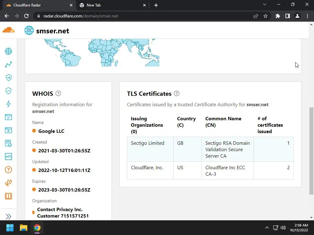The height and width of the screenshot is (235, 314).
Task: Close the Cloudflare Radar tab
Action: click(x=71, y=5)
